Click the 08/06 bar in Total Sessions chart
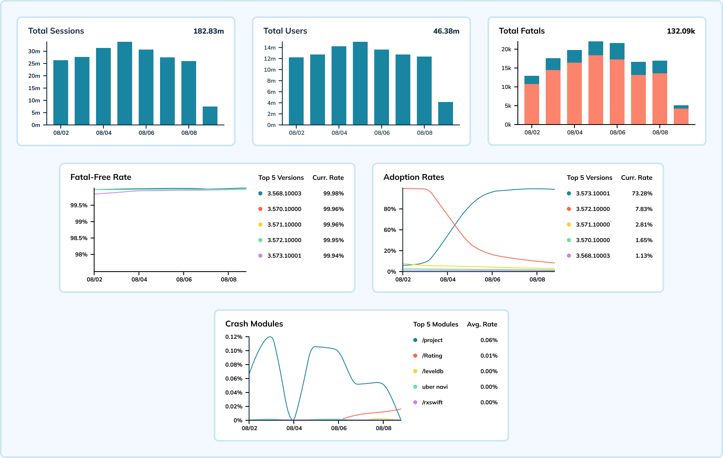 coord(146,87)
